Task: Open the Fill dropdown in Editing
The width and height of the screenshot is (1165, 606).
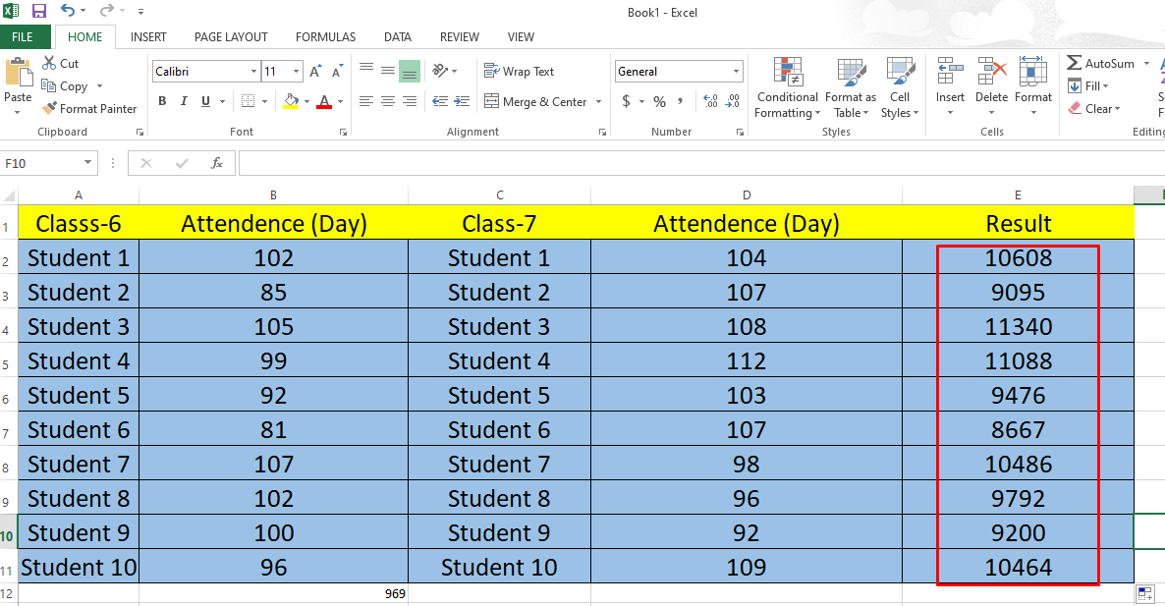Action: pyautogui.click(x=1088, y=86)
